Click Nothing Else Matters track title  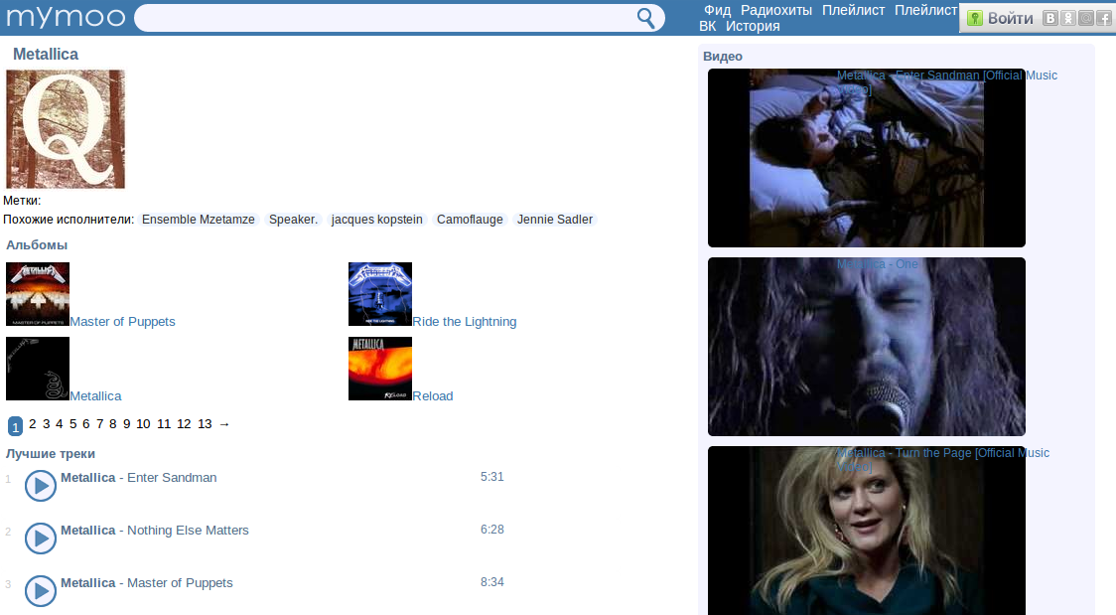(x=188, y=531)
